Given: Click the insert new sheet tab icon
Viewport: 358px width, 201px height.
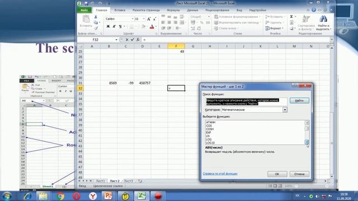Looking at the screenshot, I should (140, 181).
